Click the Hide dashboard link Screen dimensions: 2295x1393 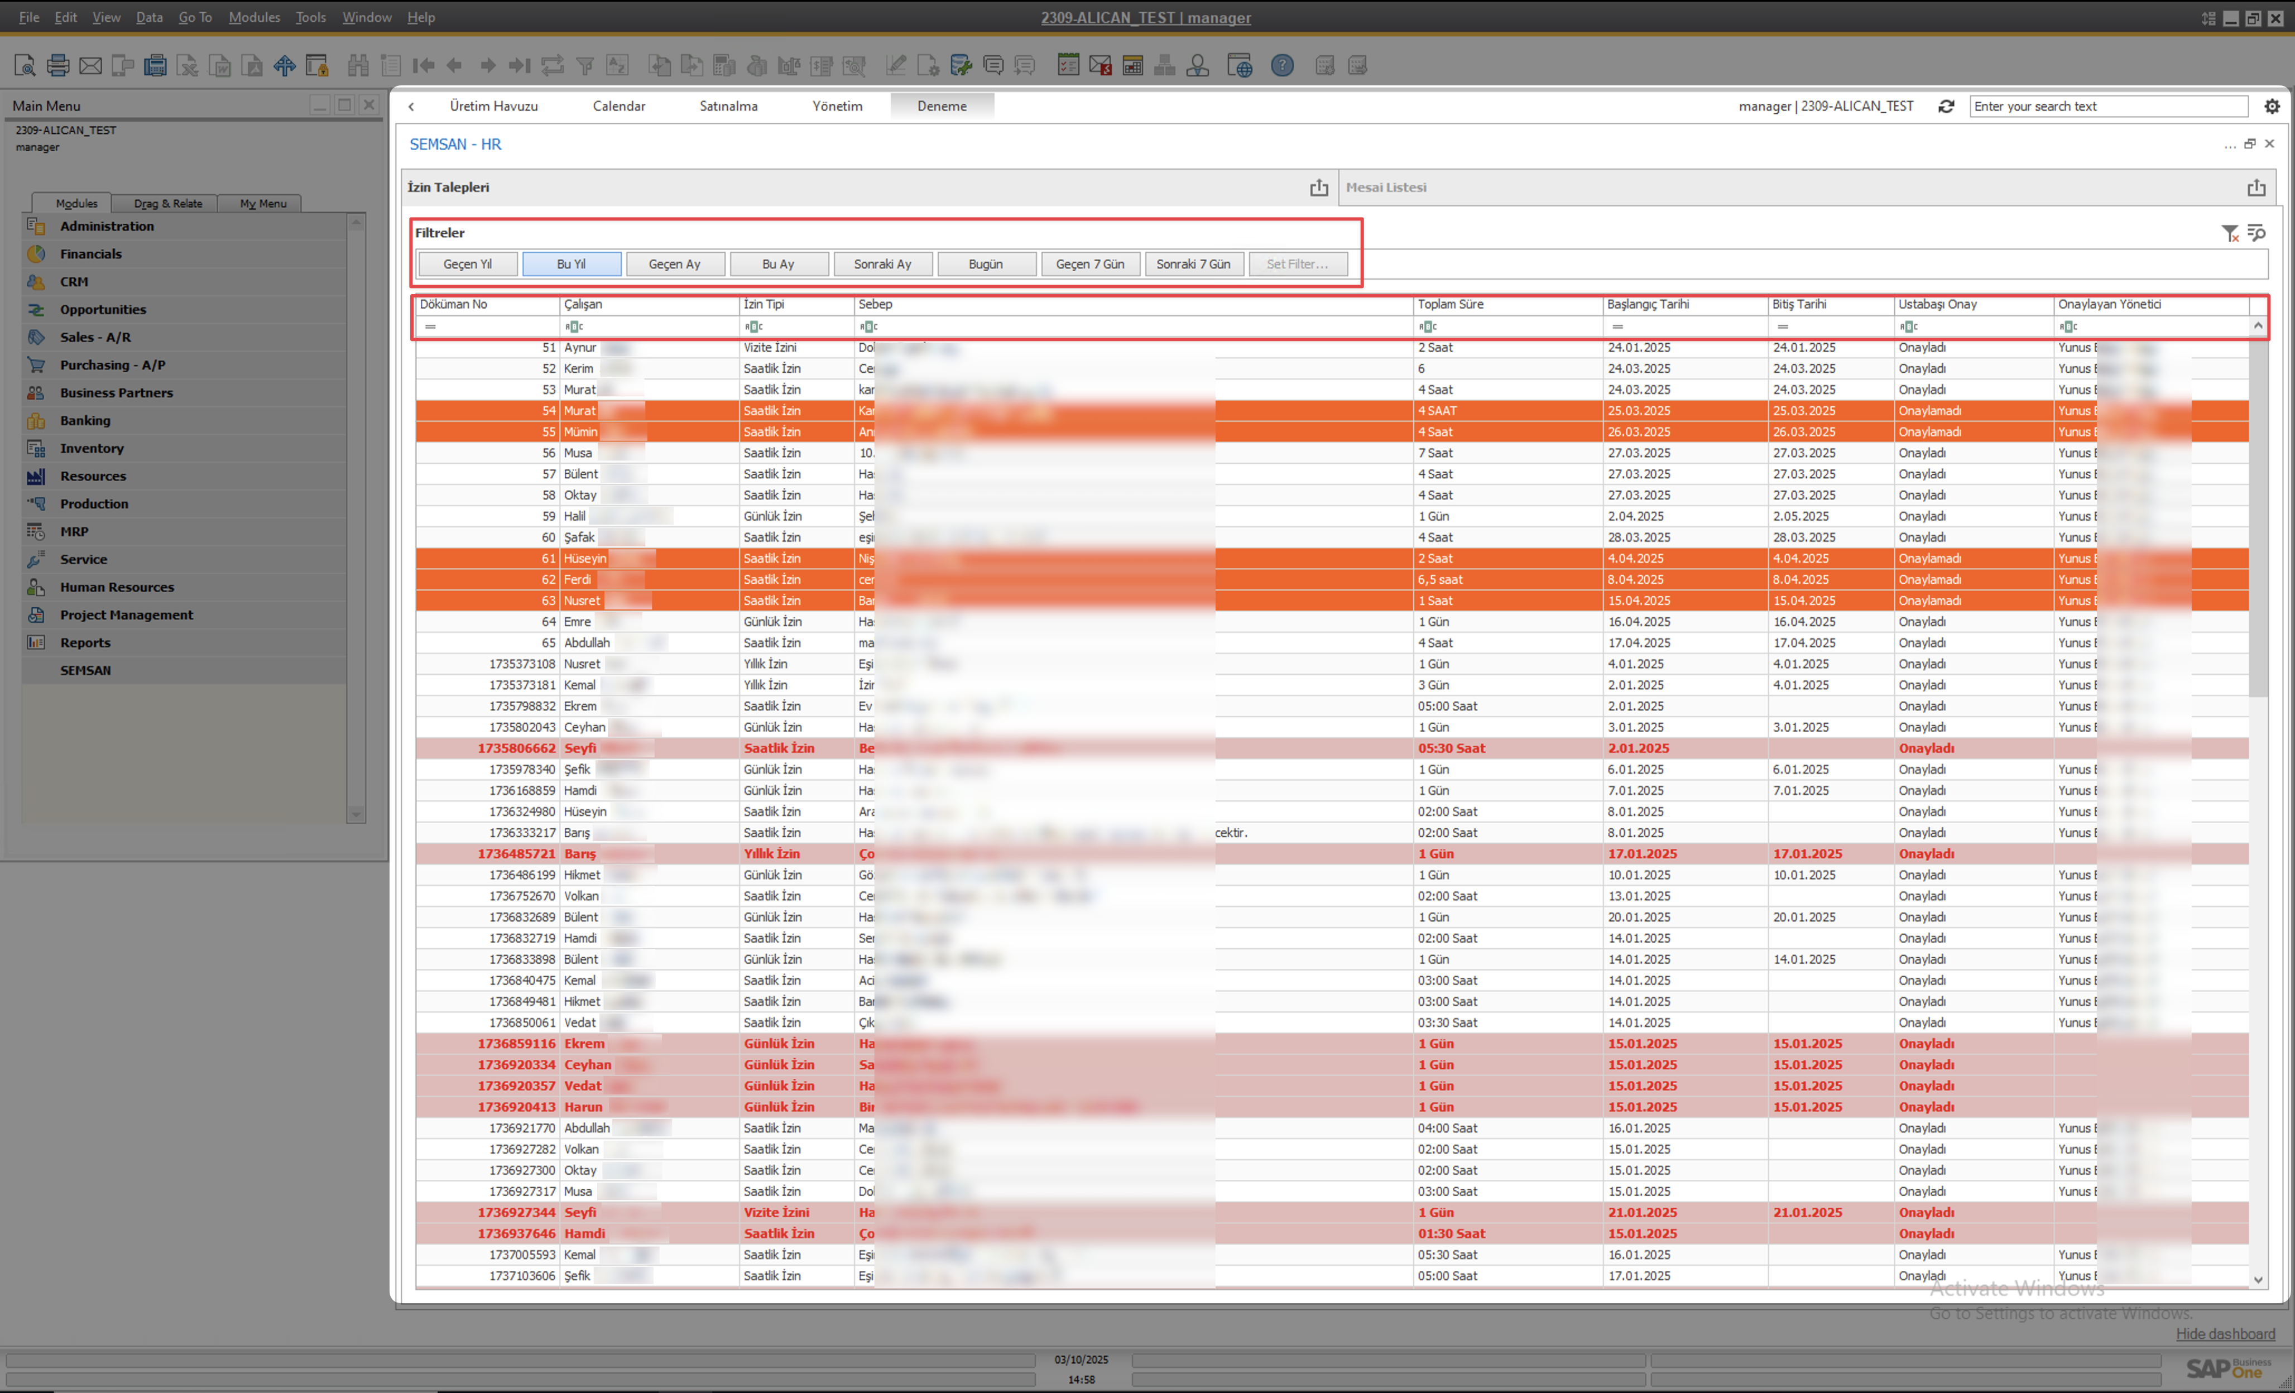point(2225,1333)
